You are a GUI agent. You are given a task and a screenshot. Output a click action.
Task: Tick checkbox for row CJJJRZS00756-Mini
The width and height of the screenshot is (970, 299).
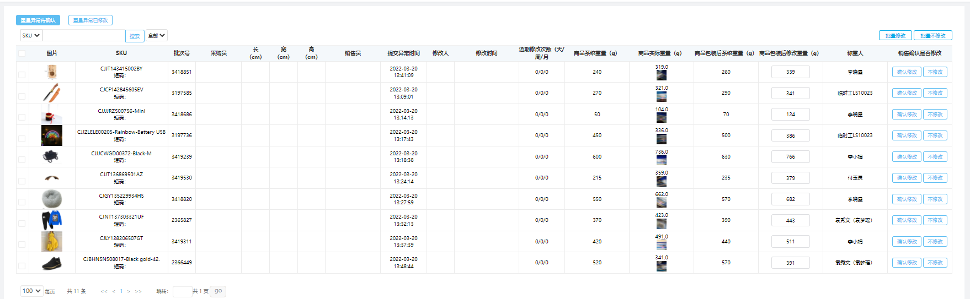(x=22, y=117)
